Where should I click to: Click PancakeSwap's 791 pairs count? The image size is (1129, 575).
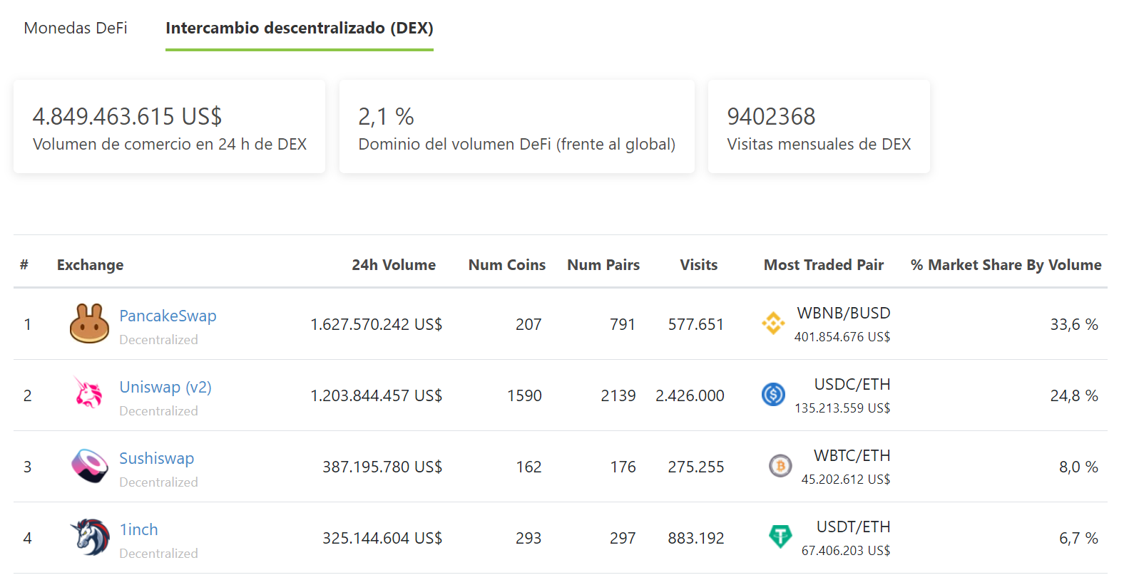click(623, 324)
